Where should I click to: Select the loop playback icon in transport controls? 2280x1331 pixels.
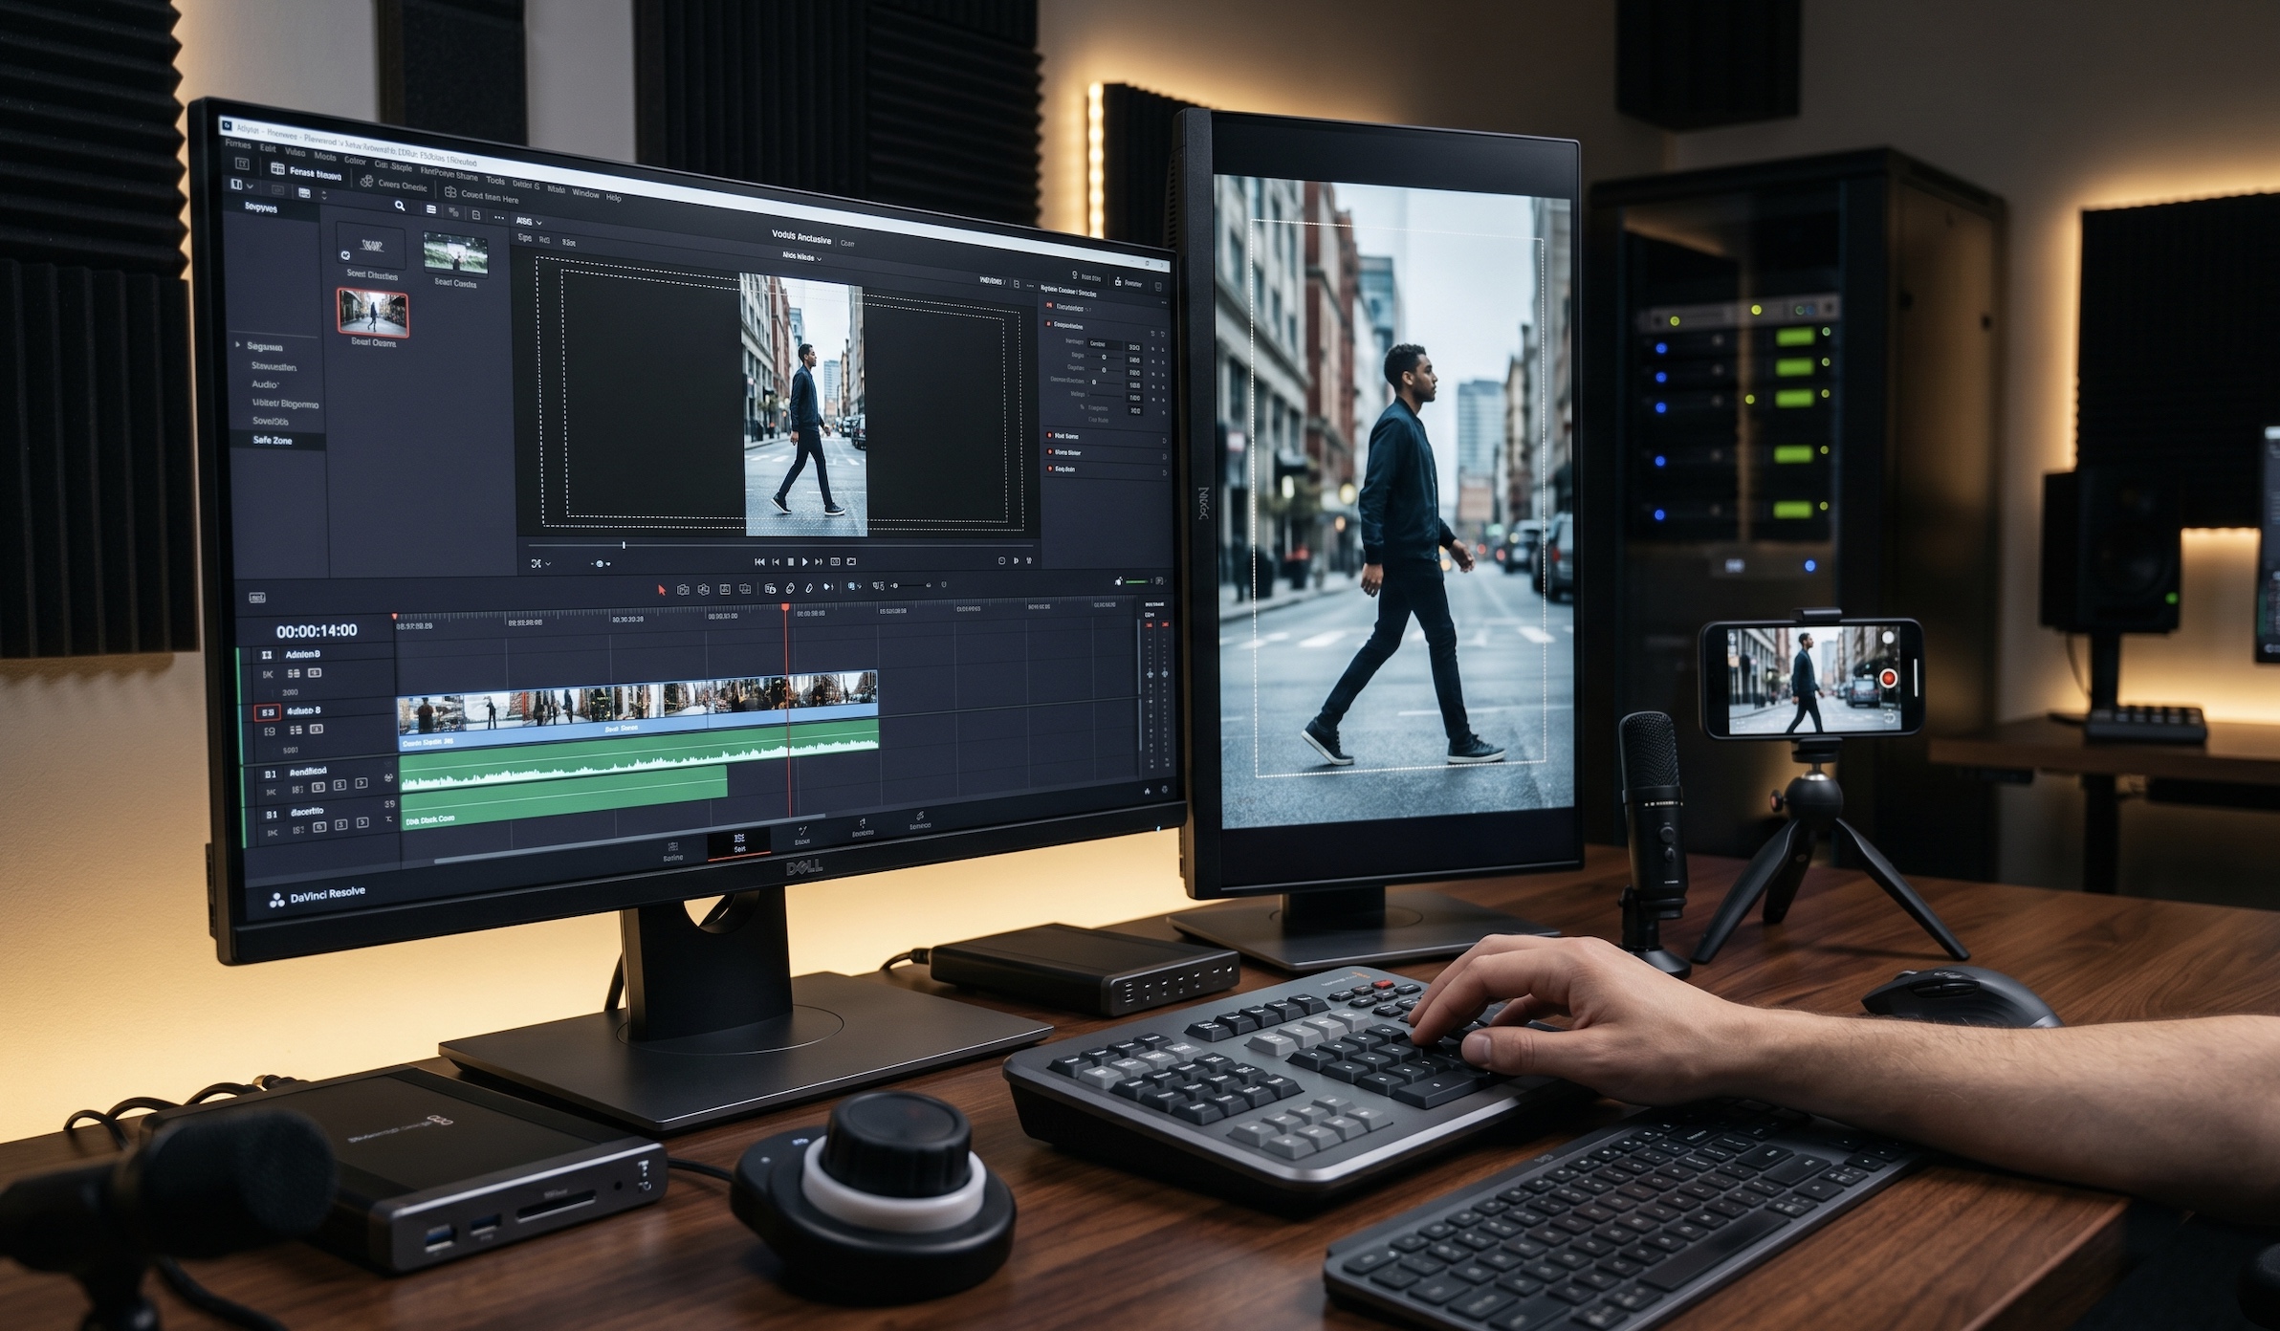(x=851, y=562)
